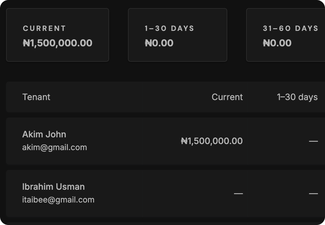Open tenant Ibrahim Usman
325x225 pixels.
pyautogui.click(x=53, y=187)
